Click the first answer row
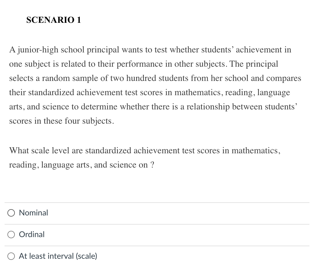 point(114,213)
